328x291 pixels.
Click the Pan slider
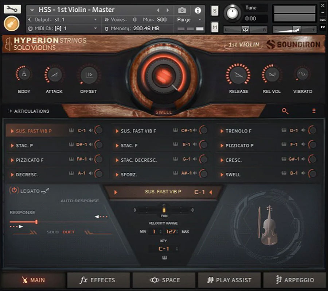(x=164, y=210)
